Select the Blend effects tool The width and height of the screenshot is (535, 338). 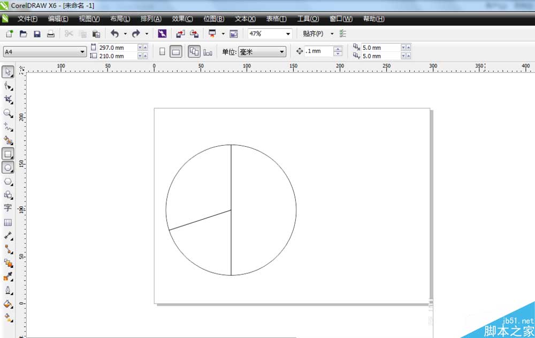tap(8, 263)
